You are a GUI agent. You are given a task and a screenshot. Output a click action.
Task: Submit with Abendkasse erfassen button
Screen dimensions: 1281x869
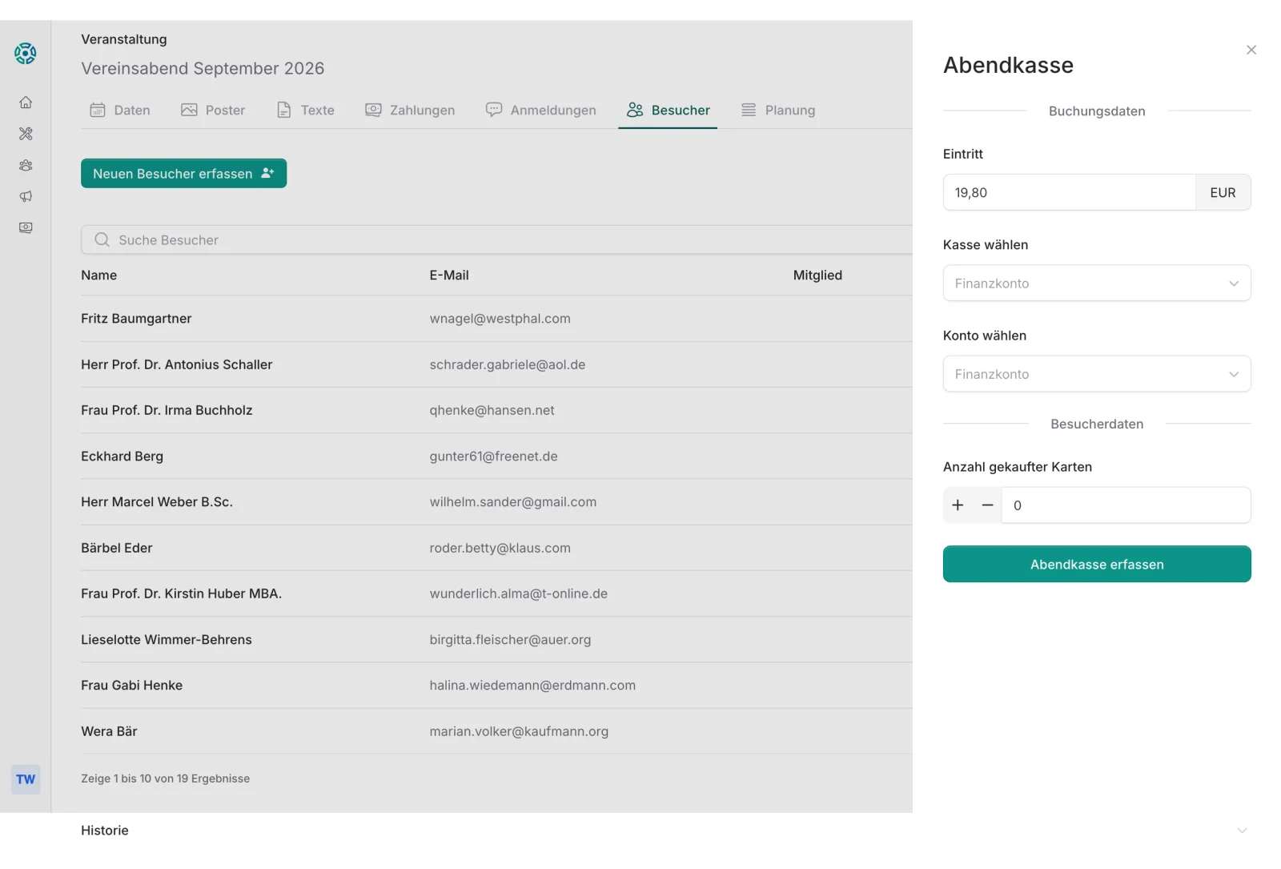pos(1097,564)
